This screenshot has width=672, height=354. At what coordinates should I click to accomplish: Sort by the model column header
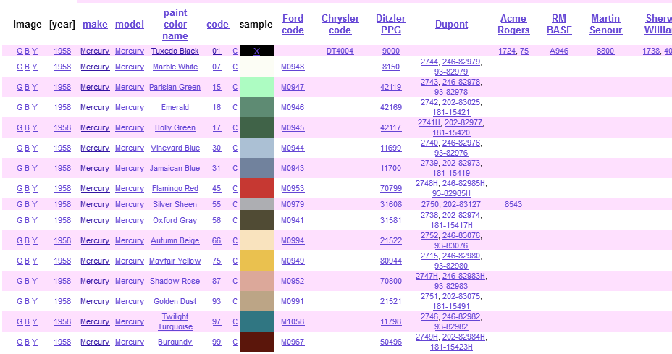(x=130, y=25)
